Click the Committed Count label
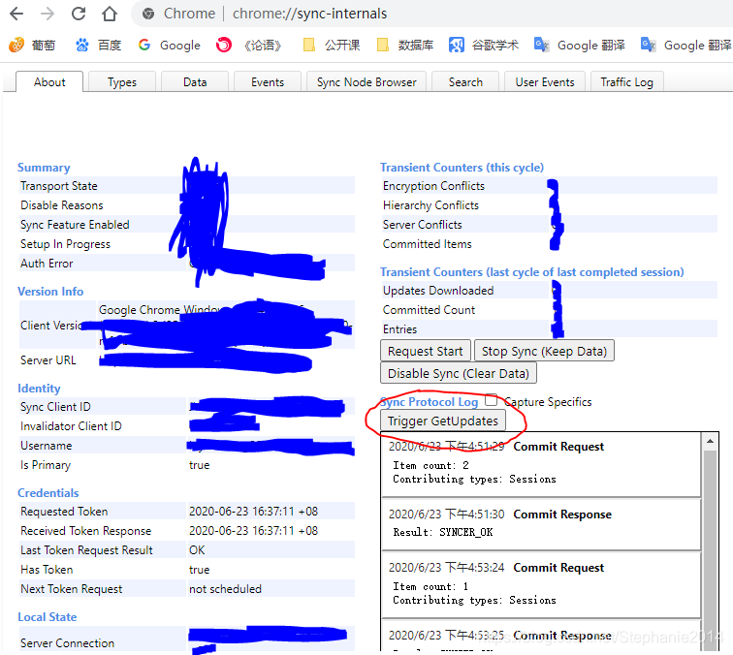 (429, 310)
